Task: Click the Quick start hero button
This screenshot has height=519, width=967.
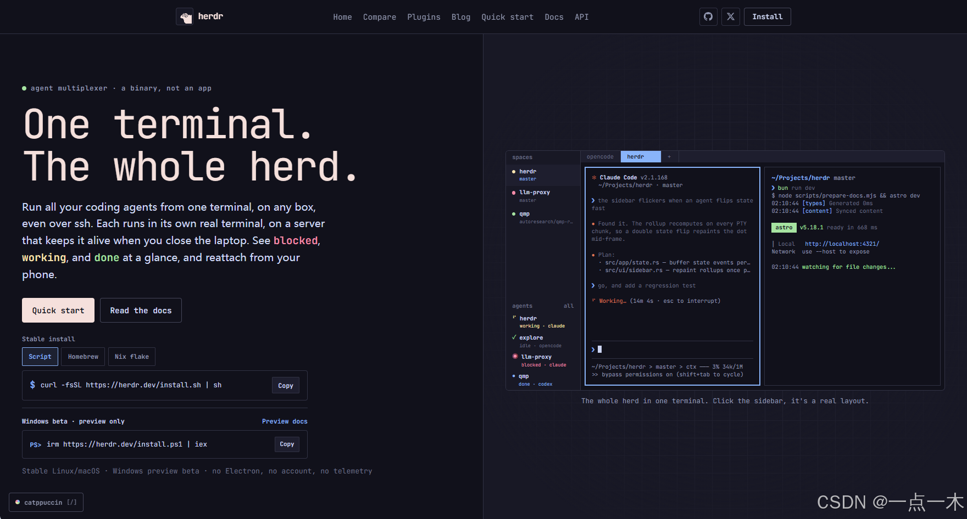Action: coord(58,311)
